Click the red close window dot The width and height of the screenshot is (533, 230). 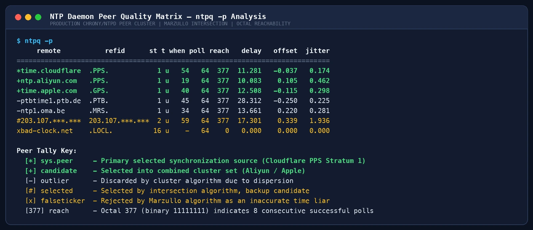(x=18, y=17)
